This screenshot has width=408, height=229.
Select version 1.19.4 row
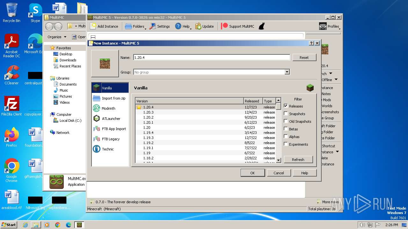[x=206, y=133]
